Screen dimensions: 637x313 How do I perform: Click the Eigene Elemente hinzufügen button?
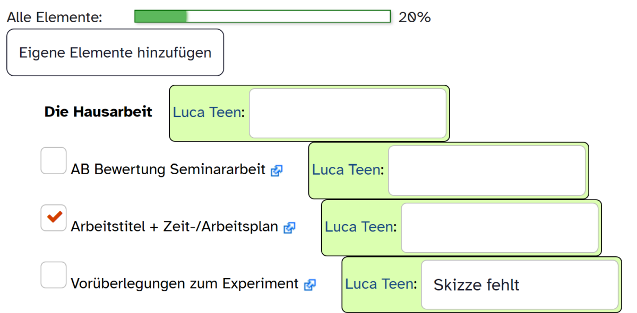click(x=115, y=52)
